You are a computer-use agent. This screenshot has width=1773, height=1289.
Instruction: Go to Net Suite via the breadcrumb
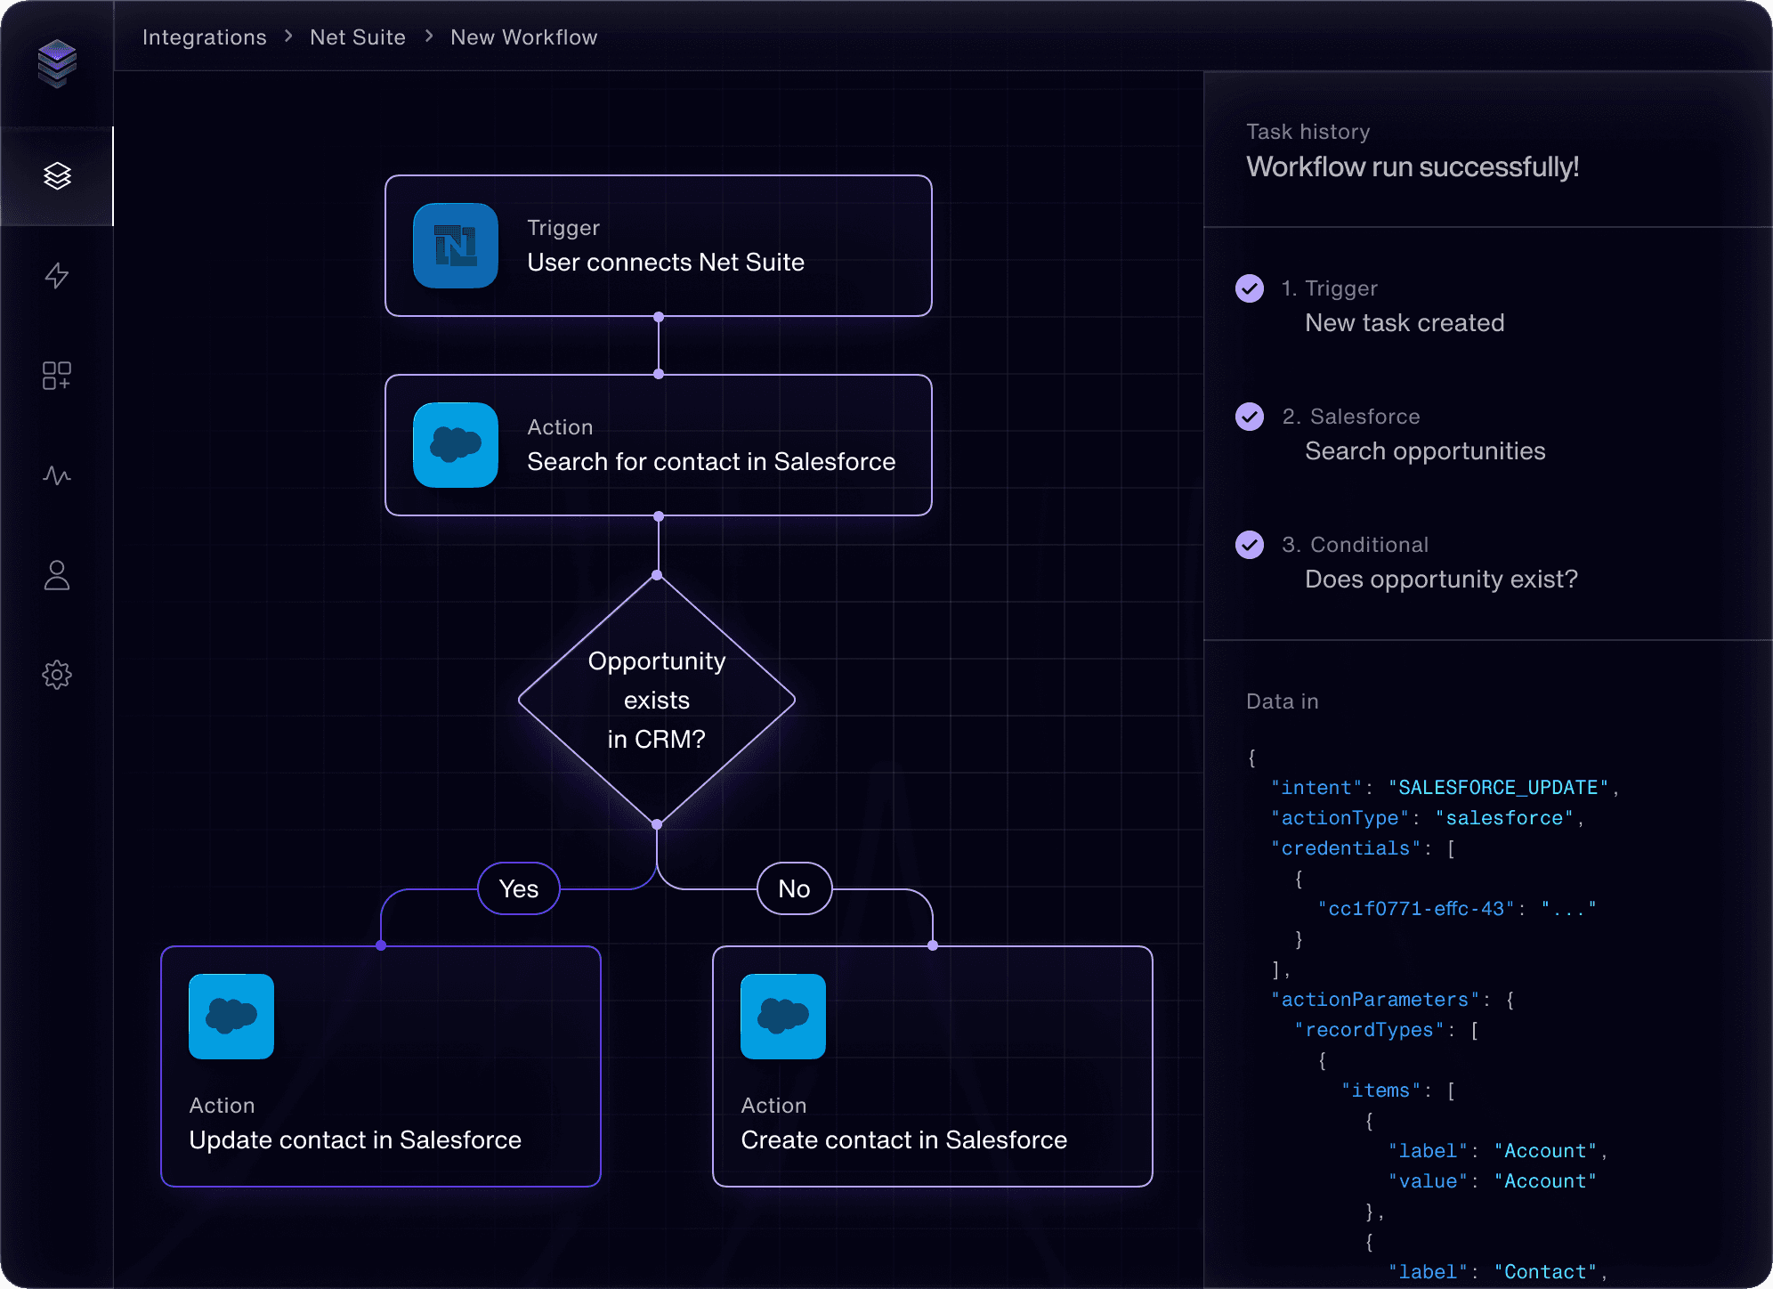(357, 36)
